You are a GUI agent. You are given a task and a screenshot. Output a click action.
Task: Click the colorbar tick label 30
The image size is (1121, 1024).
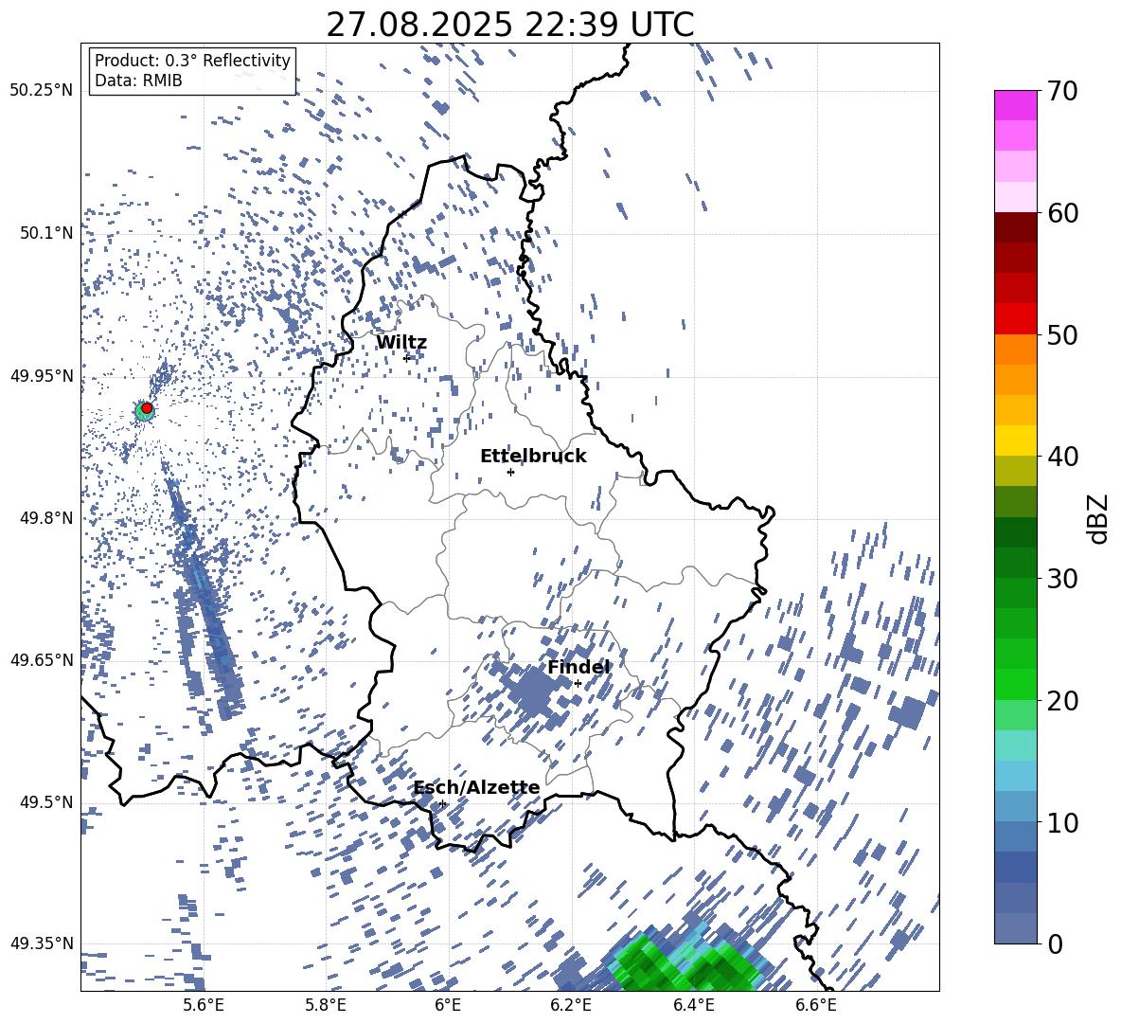(x=1062, y=579)
